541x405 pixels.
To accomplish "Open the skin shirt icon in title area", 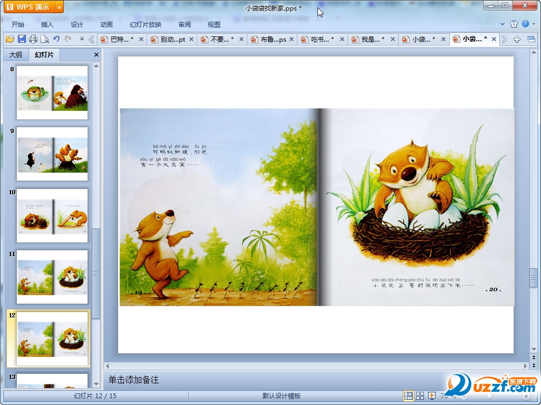I will (514, 24).
